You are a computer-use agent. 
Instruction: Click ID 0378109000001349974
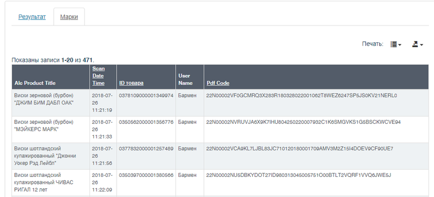146,96
